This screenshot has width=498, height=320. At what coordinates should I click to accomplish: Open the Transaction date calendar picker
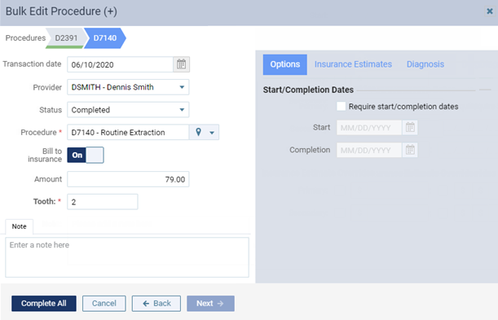point(182,64)
